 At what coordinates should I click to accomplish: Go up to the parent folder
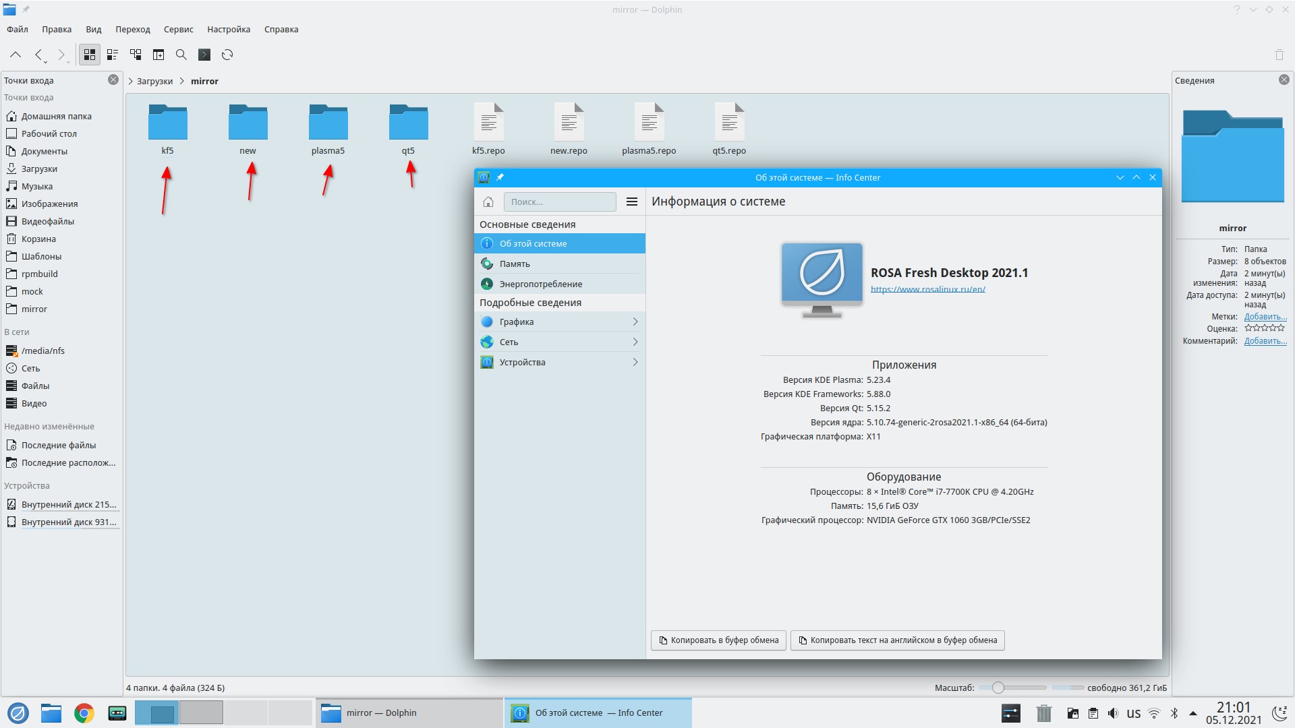16,55
